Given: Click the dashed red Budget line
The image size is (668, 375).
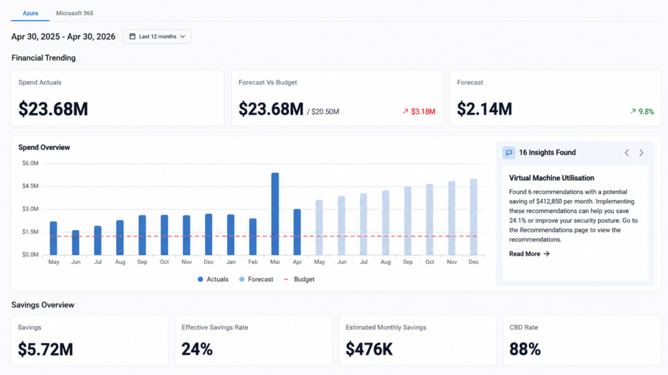Looking at the screenshot, I should point(264,236).
